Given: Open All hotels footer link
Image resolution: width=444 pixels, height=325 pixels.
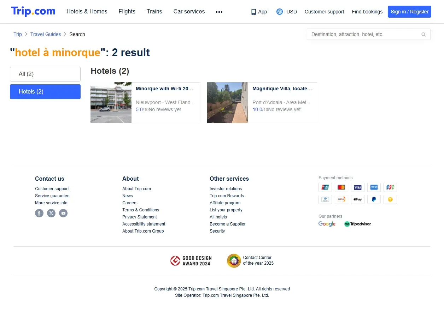Looking at the screenshot, I should [218, 217].
